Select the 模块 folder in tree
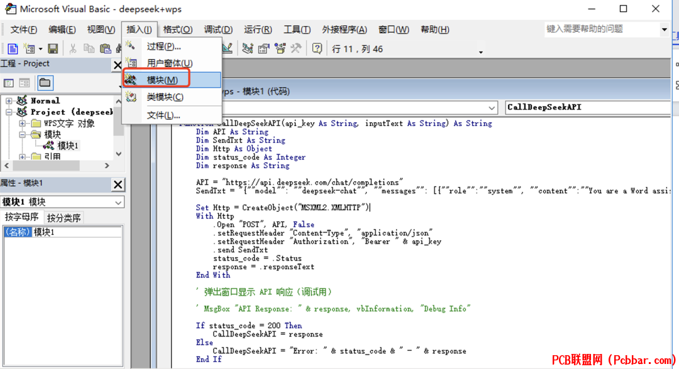Screen dimensions: 679x369 tap(52, 135)
